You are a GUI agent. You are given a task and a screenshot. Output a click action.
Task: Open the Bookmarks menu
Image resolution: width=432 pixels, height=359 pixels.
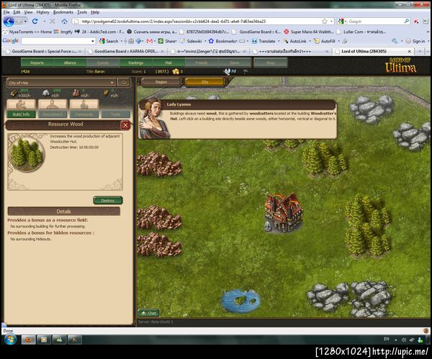click(63, 12)
